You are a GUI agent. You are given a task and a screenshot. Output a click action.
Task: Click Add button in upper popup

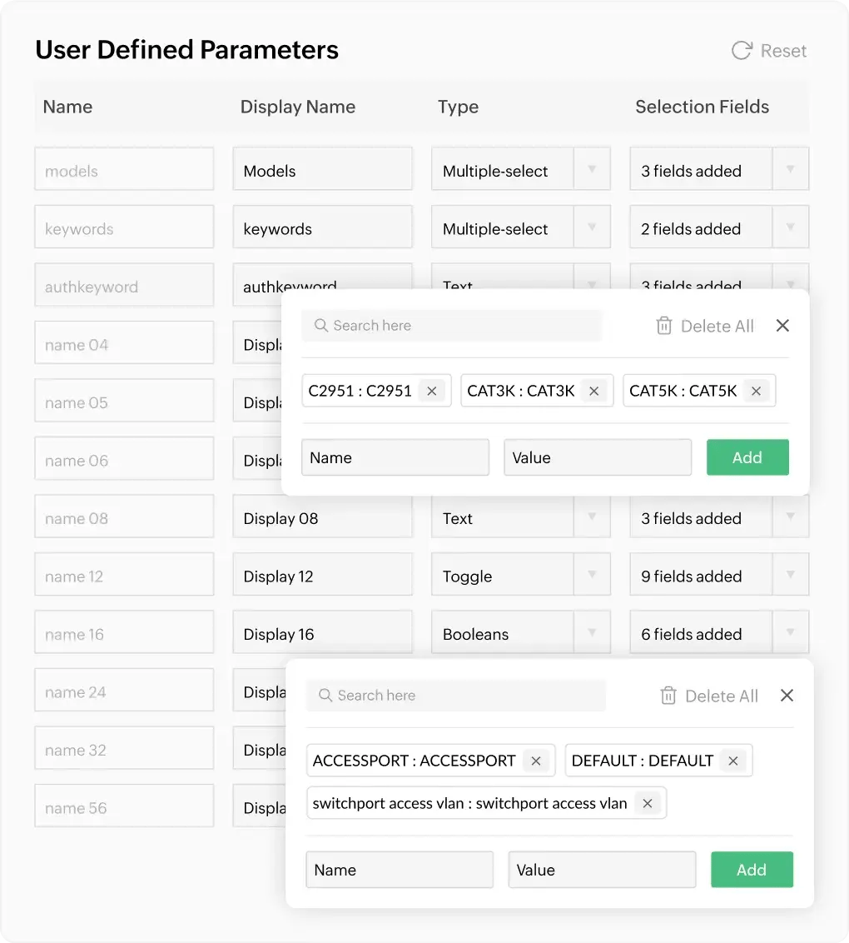tap(747, 457)
